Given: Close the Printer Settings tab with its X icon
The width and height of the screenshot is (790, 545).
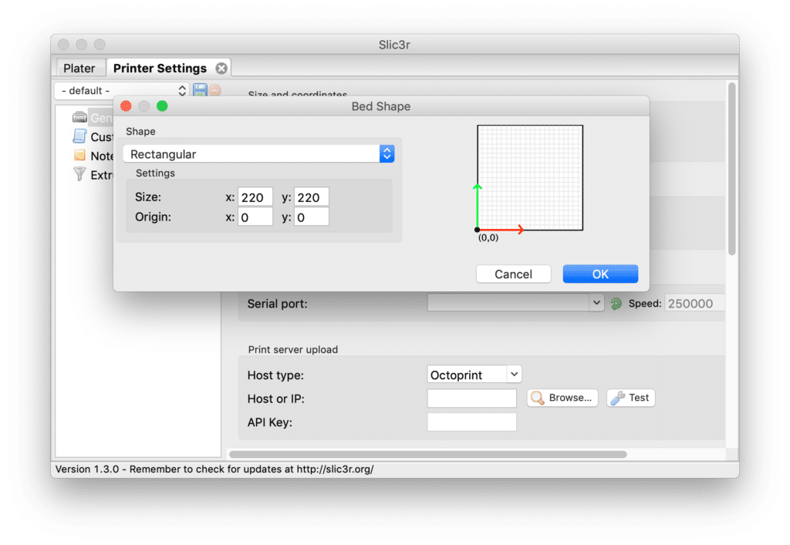Looking at the screenshot, I should [221, 68].
